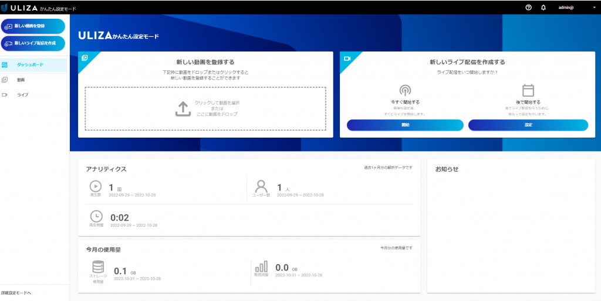Expand the admin account dropdown arrow

(594, 8)
